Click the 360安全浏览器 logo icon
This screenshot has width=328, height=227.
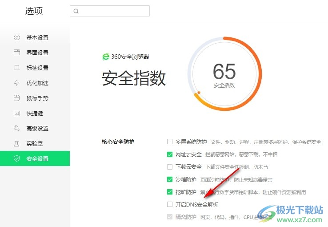(106, 57)
